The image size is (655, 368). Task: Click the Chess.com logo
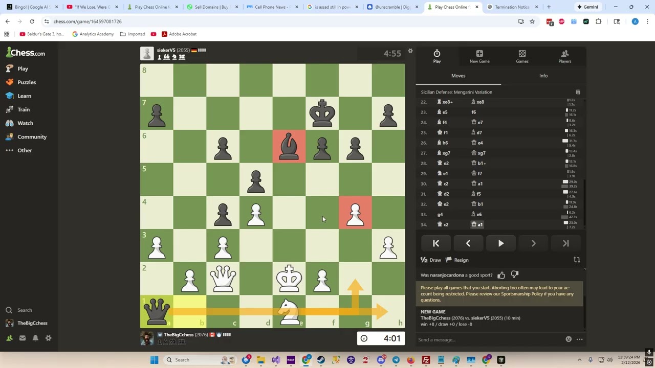coord(26,53)
